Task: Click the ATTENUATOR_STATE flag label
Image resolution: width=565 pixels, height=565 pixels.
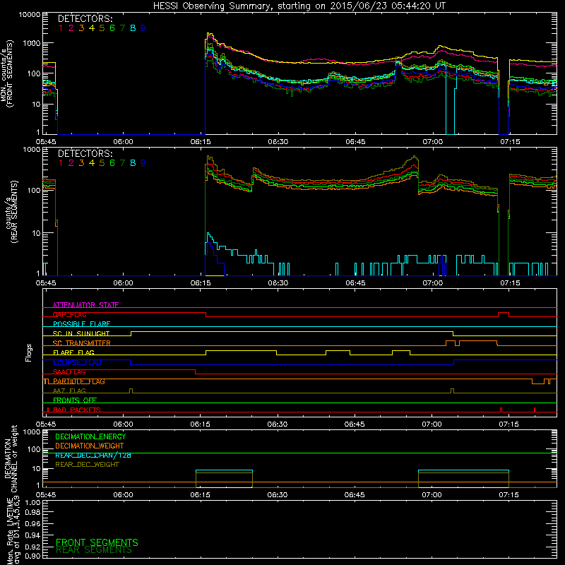Action: [85, 305]
